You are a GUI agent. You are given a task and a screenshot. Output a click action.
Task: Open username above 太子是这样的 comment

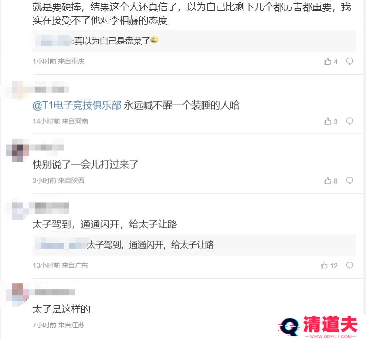click(55, 292)
